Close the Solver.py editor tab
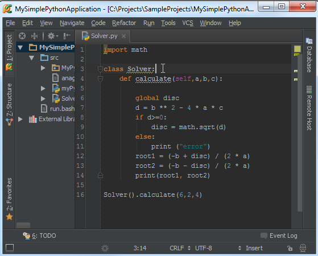Image resolution: width=318 pixels, height=256 pixels. click(123, 36)
